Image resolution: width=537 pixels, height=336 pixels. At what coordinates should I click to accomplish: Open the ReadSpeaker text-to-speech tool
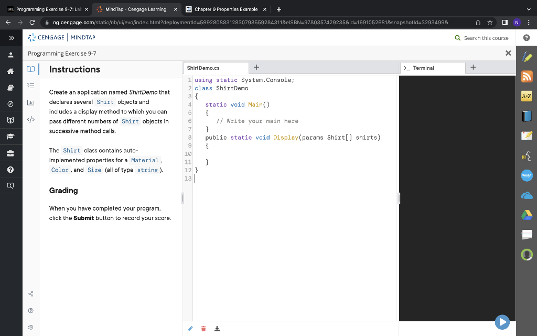coord(526,155)
